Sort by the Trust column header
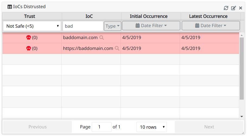The width and height of the screenshot is (247, 136). 30,16
